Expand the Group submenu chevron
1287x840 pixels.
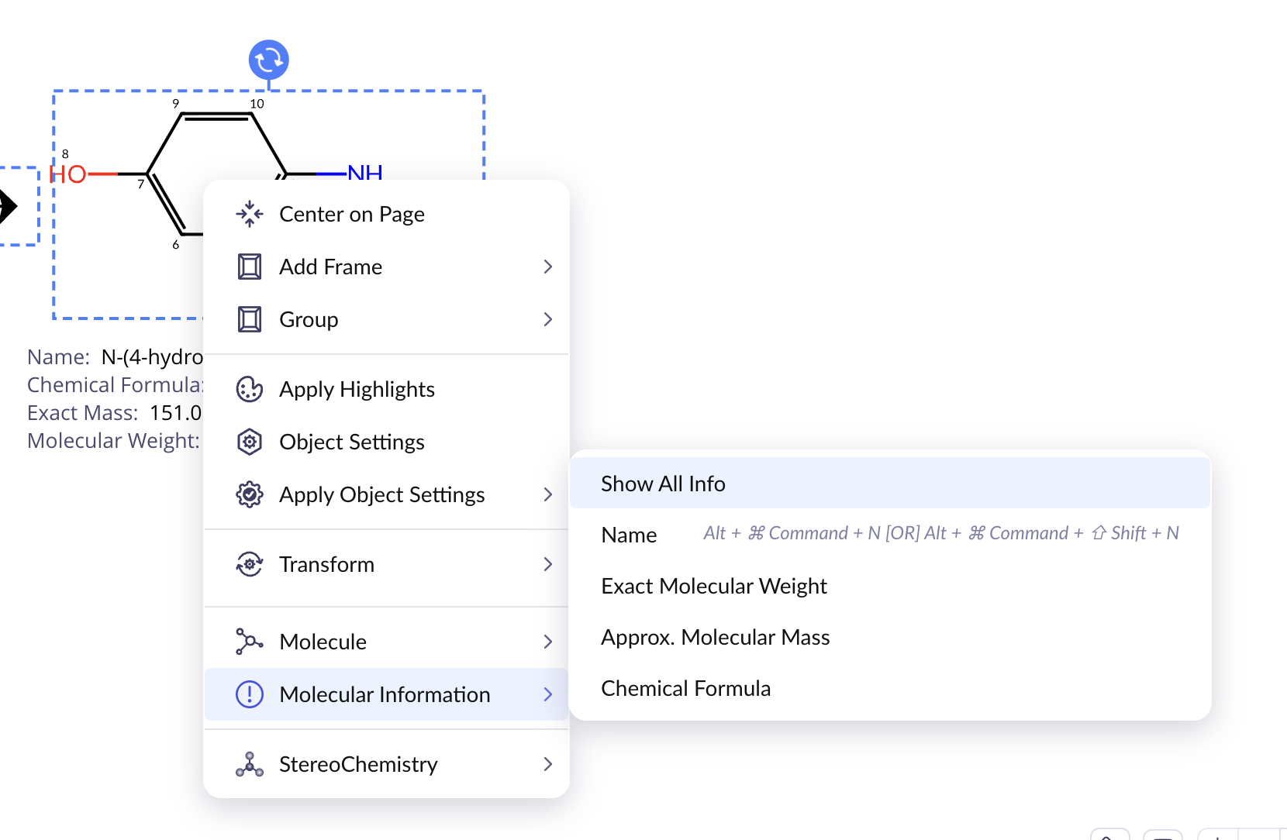[548, 319]
